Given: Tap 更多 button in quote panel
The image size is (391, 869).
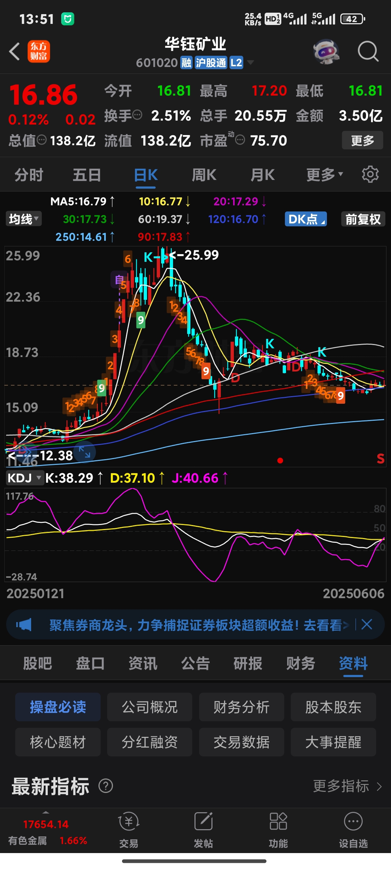Looking at the screenshot, I should click(362, 140).
